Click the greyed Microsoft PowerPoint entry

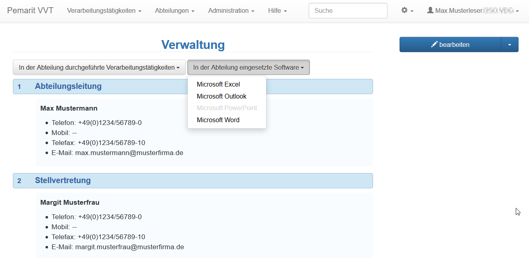227,108
